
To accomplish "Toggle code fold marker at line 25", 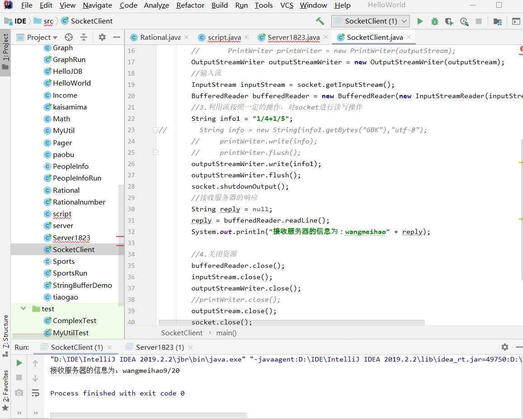I will (x=156, y=152).
